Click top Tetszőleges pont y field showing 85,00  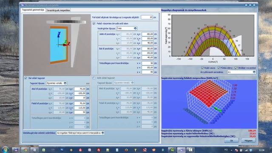147,68
